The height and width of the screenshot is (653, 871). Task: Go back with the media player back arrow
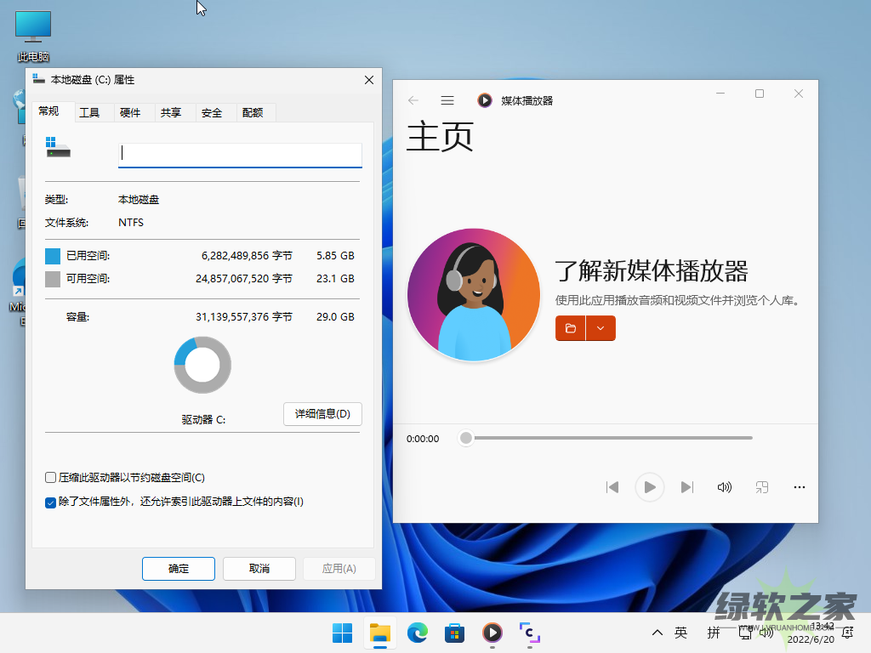(x=413, y=100)
